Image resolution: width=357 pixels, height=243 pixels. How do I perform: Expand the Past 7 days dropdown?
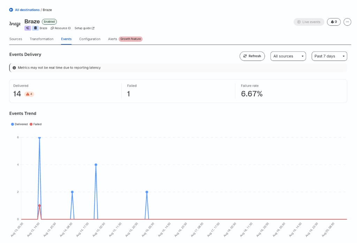329,56
